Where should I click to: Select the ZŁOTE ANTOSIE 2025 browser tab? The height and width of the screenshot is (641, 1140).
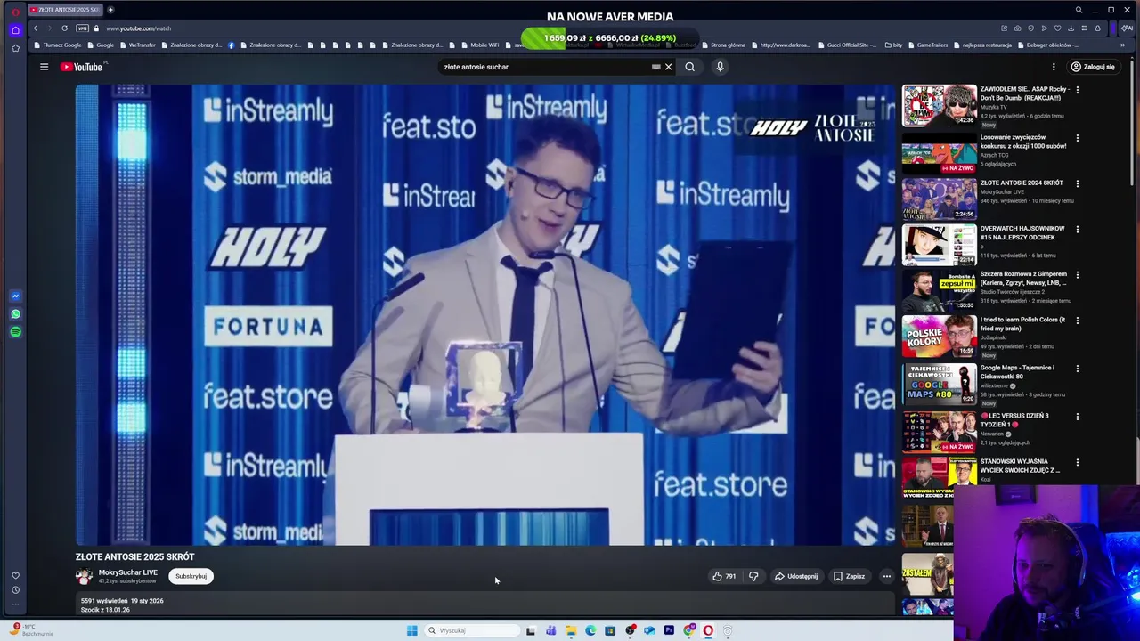click(x=64, y=10)
